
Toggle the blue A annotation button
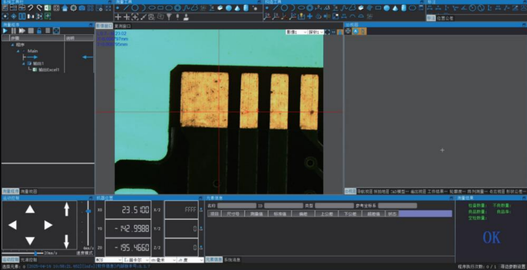pyautogui.click(x=355, y=31)
